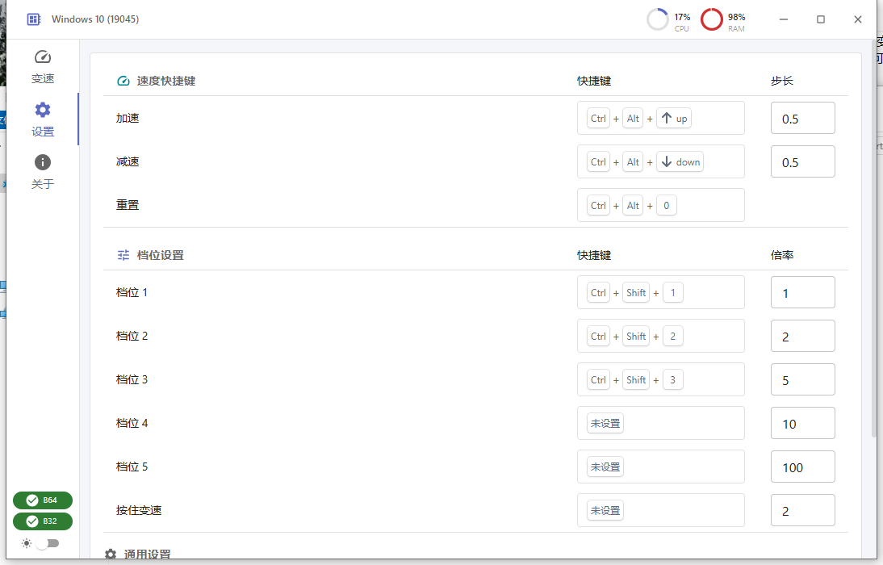Set hotkey for 档位 5
This screenshot has width=883, height=565.
(660, 467)
